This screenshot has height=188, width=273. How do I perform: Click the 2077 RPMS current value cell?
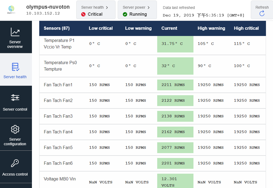175,148
